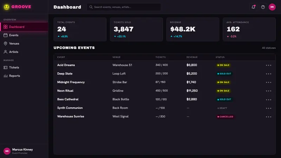
Task: Focus the search events input field
Action: pos(124,7)
